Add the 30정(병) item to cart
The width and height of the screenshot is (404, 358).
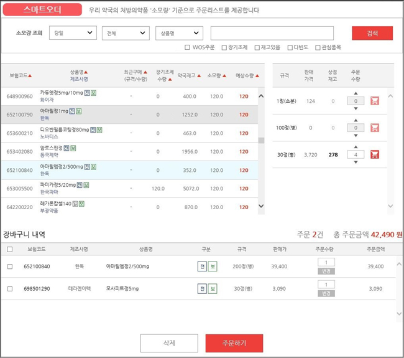375,154
